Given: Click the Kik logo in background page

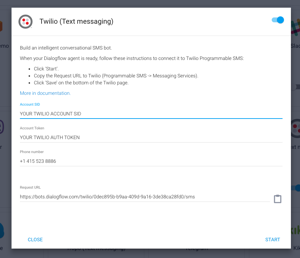Looking at the screenshot, I should tap(295, 230).
